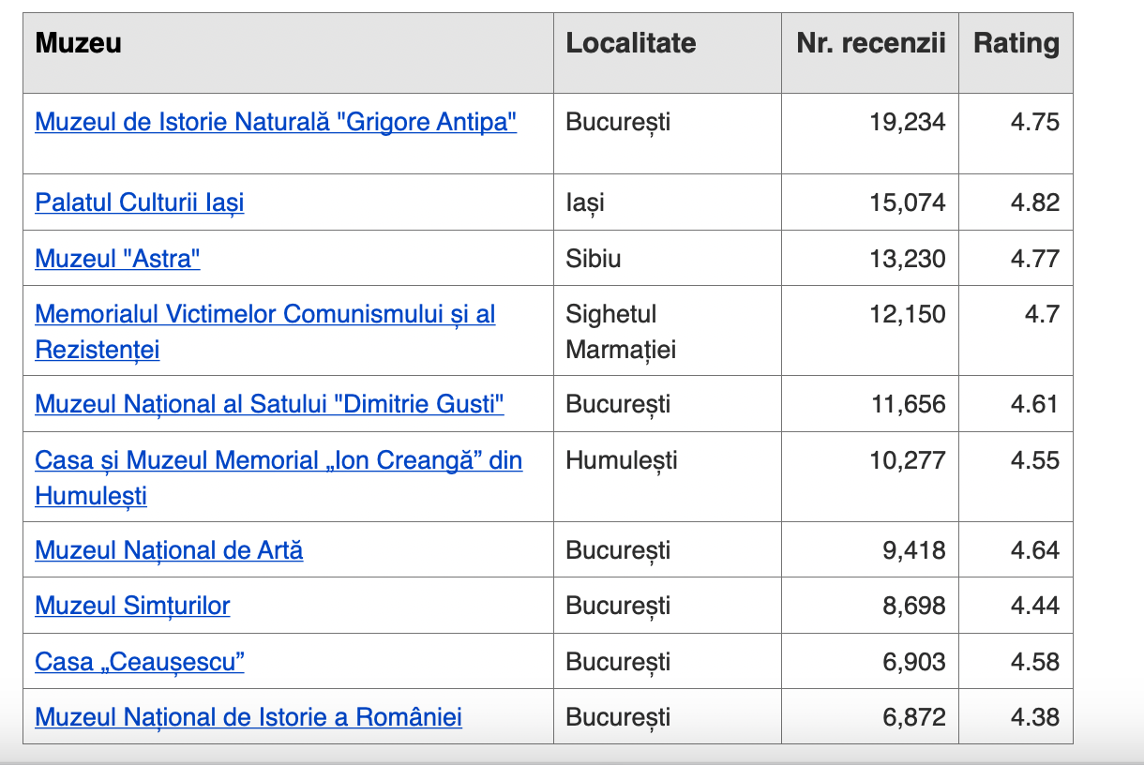The width and height of the screenshot is (1144, 765).
Task: Open Muzeul Național de Istorie a României link
Action: click(x=248, y=717)
